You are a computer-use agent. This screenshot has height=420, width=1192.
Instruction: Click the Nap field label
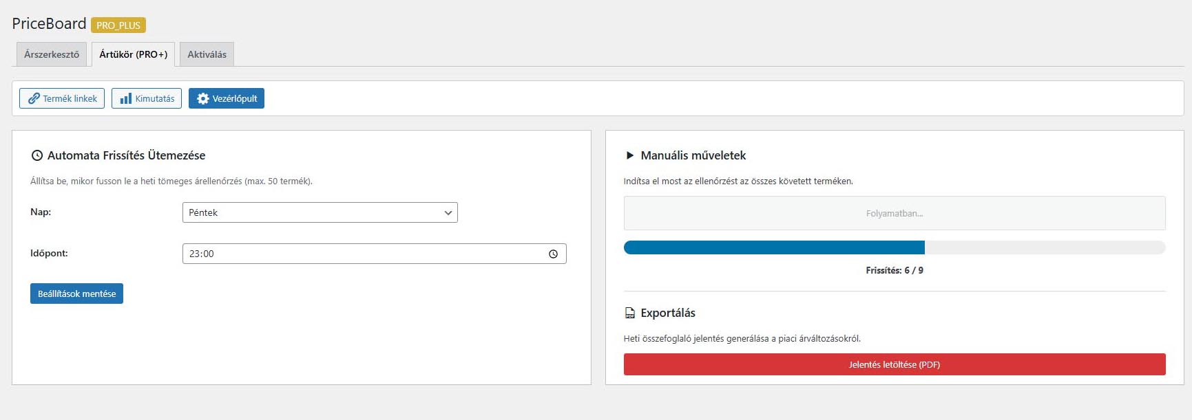click(x=41, y=212)
